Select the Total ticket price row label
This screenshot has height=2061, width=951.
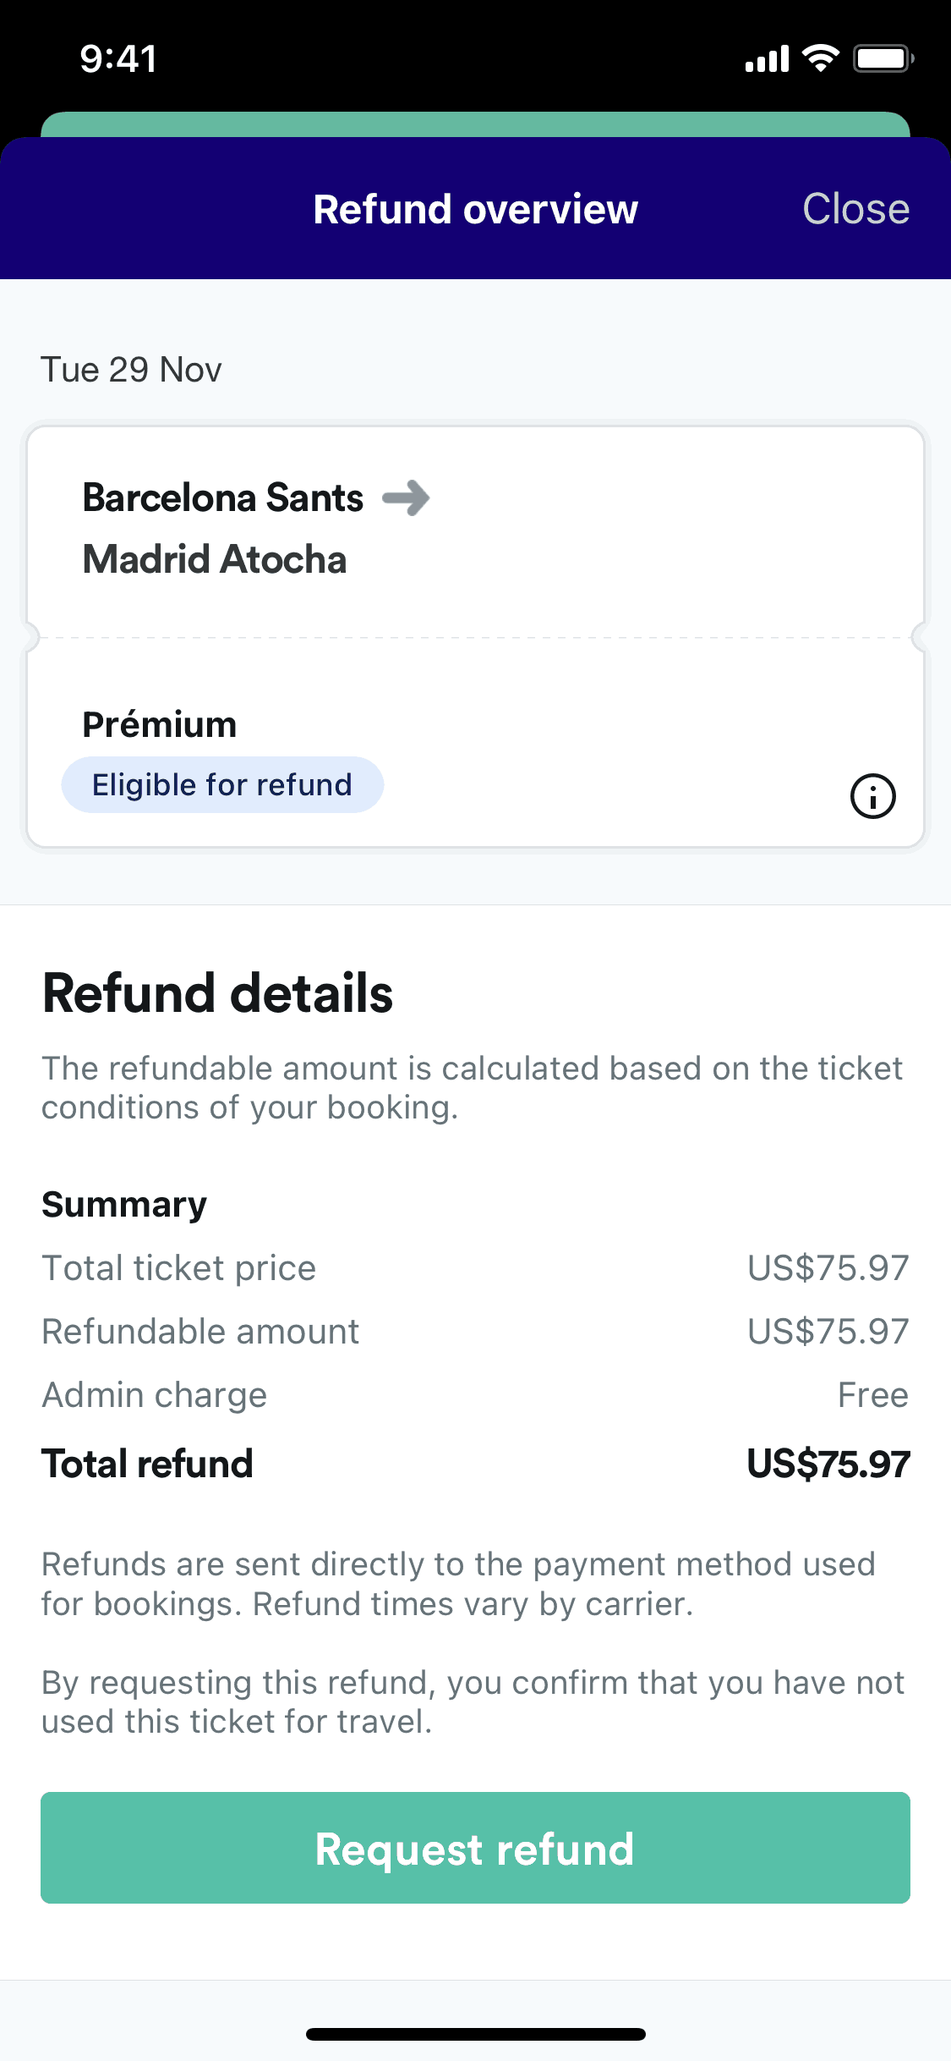coord(179,1268)
